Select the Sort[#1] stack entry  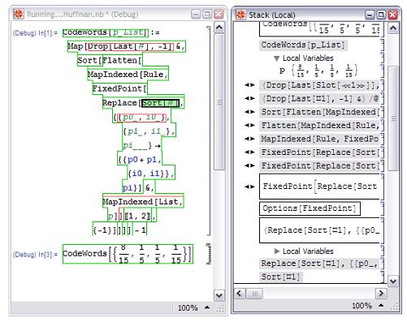pos(280,277)
